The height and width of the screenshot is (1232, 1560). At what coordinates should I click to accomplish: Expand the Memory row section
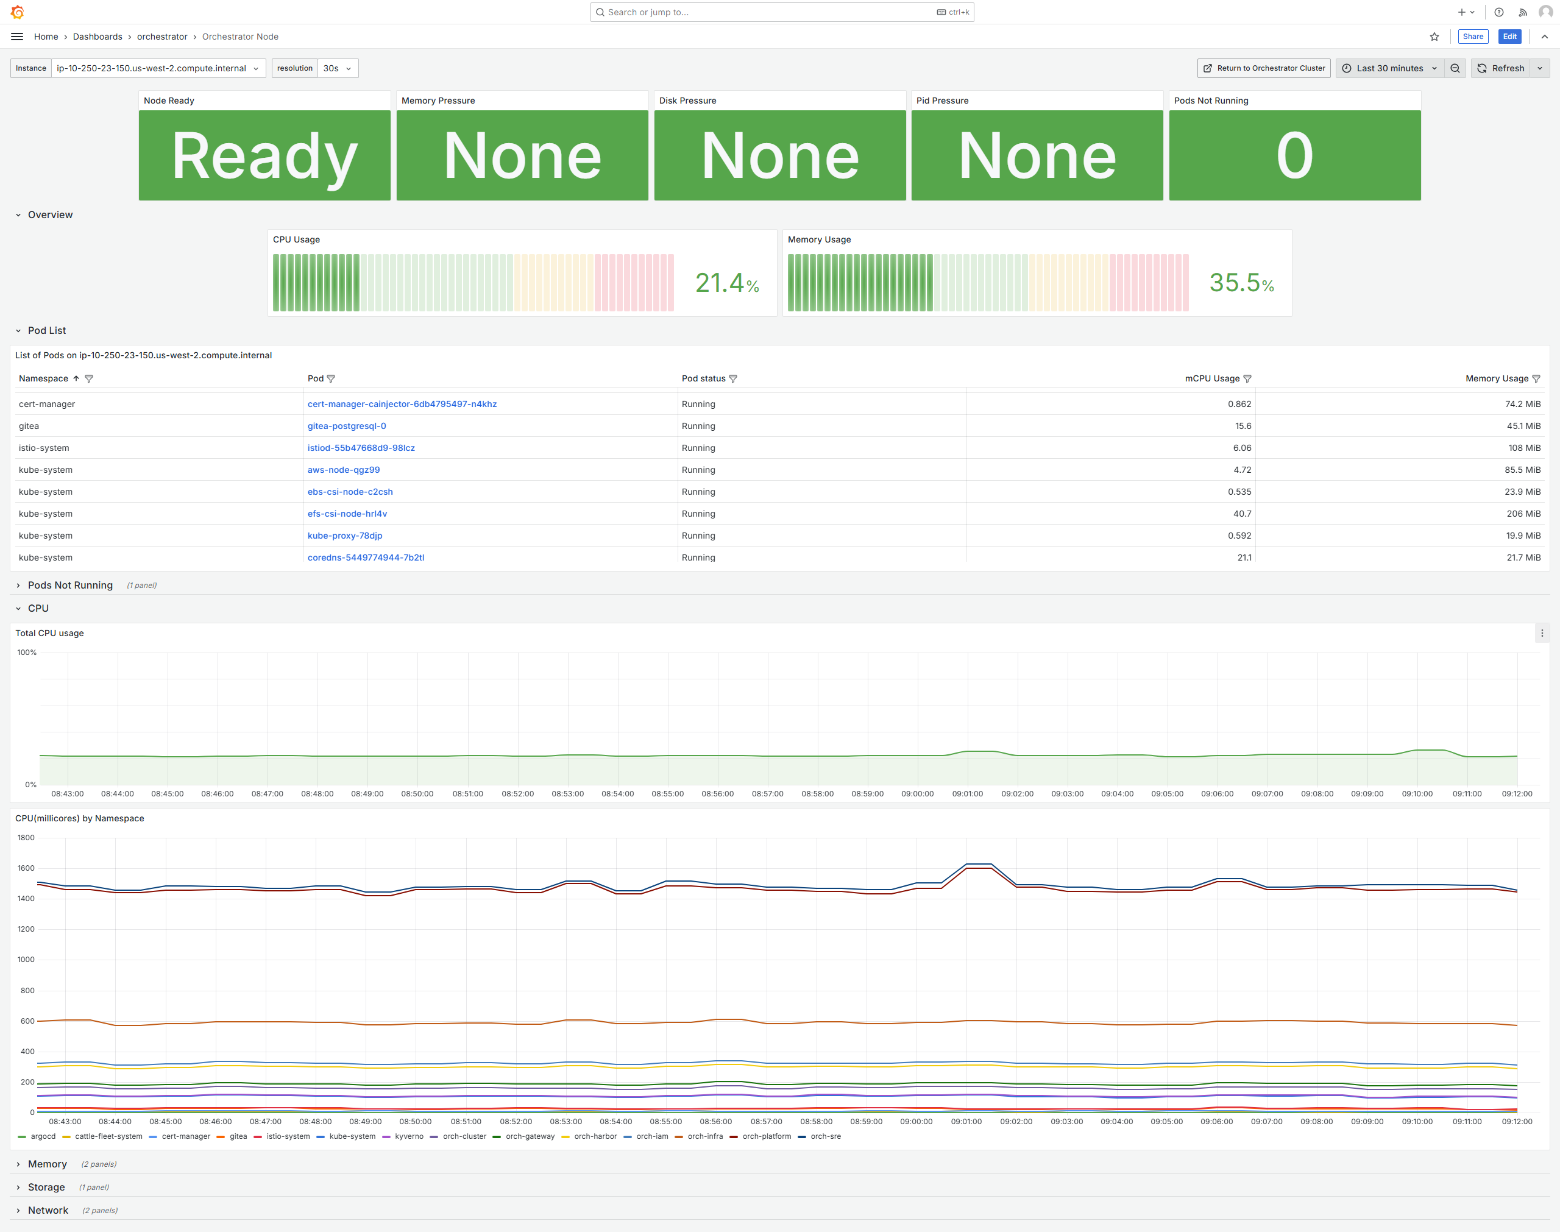47,1164
